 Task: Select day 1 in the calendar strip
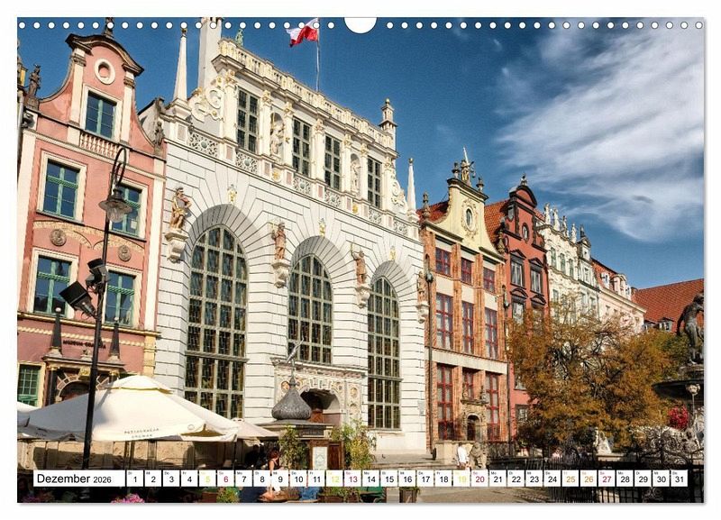(134, 479)
